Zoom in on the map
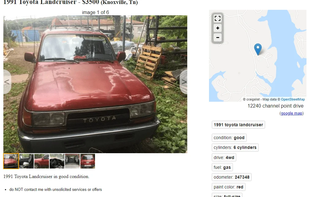 (218, 28)
